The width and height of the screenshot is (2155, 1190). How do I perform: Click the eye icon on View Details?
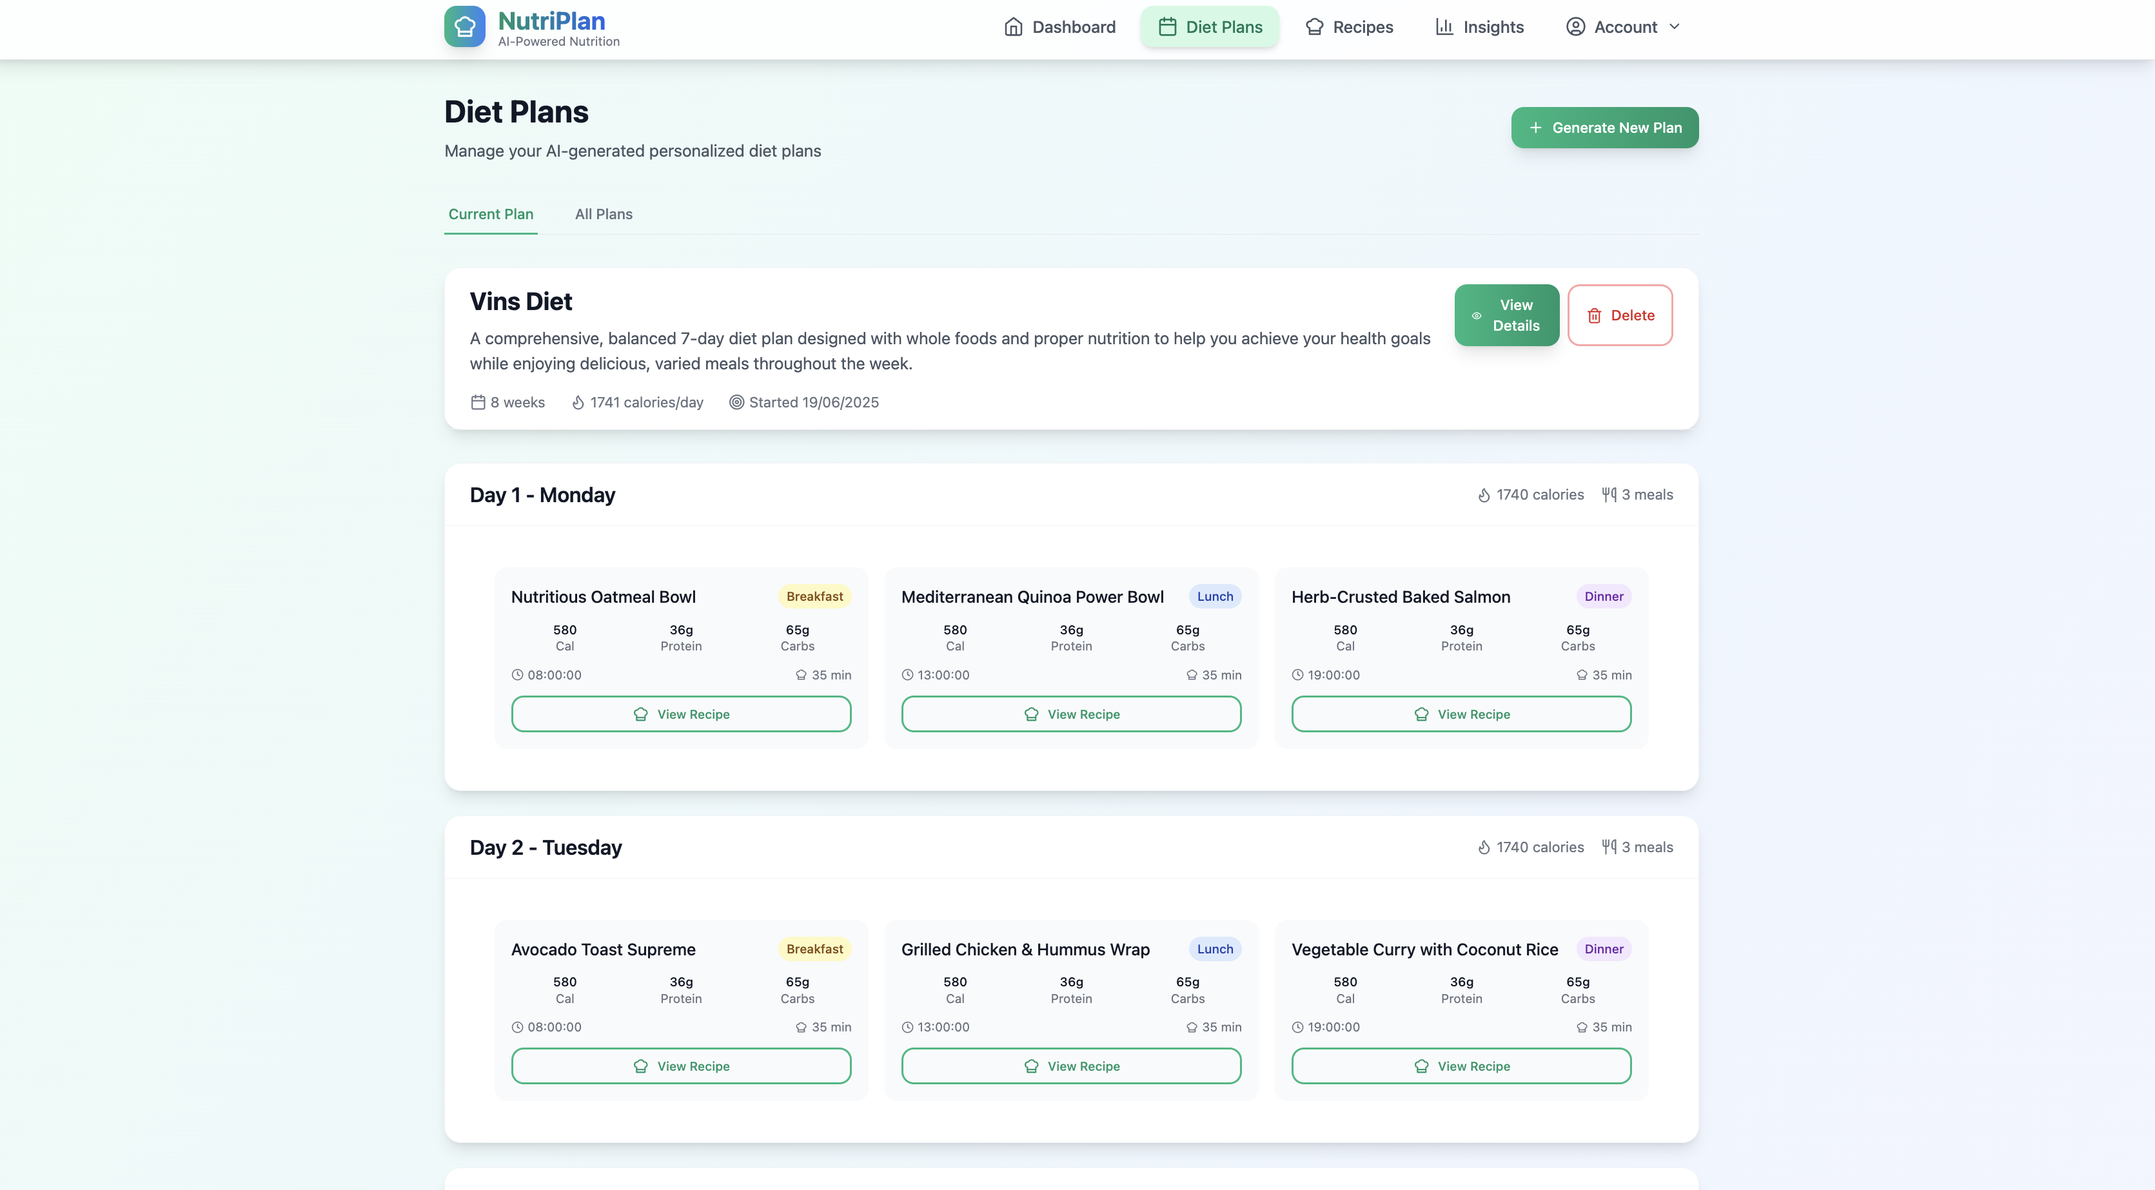(1477, 315)
